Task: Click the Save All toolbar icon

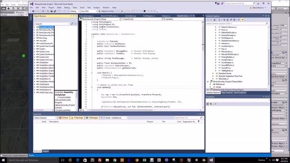Action: click(55, 11)
